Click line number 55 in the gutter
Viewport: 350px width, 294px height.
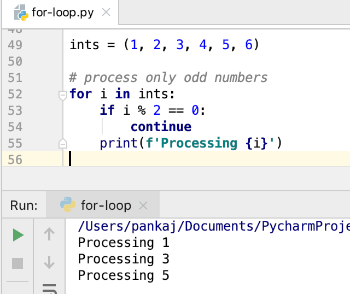(15, 143)
